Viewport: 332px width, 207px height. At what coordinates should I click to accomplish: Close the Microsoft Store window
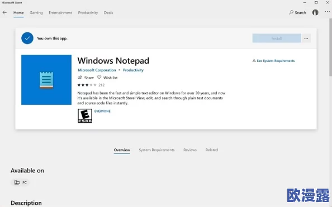[x=328, y=3]
